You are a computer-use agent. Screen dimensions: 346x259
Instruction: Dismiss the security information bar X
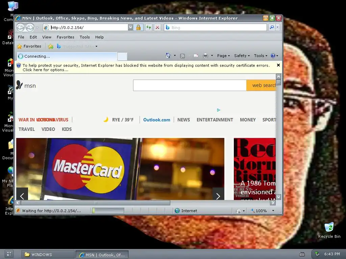[x=278, y=65]
